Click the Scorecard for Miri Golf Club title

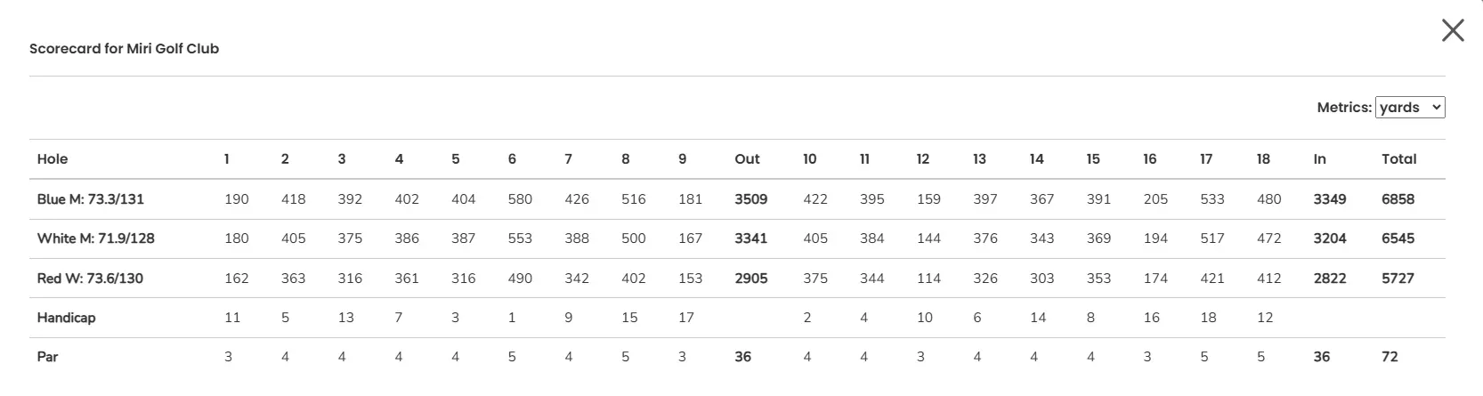(124, 49)
